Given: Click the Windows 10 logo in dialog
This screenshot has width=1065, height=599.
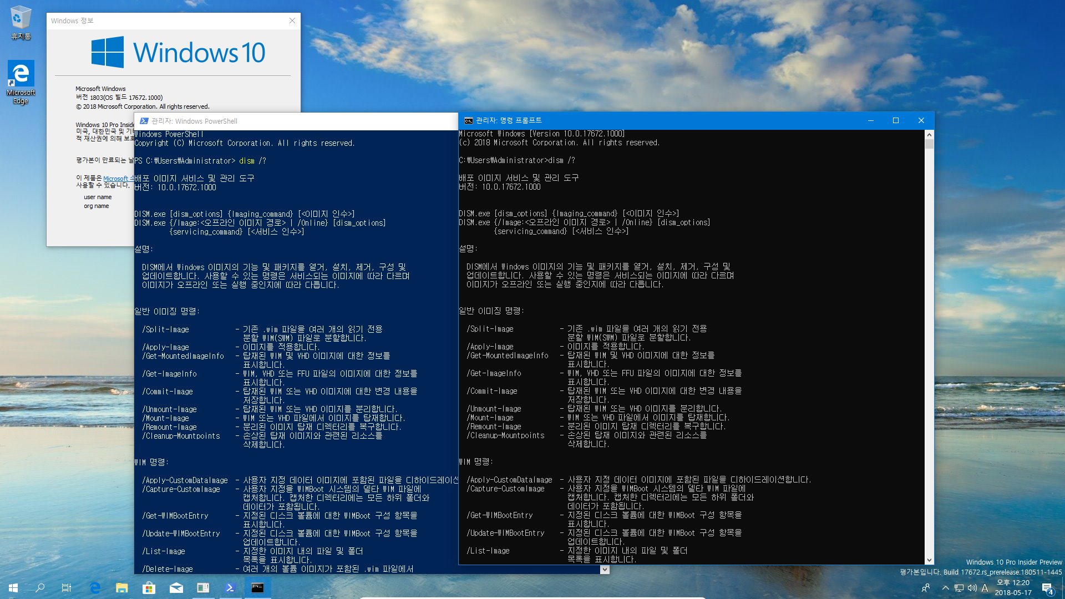Looking at the screenshot, I should tap(178, 52).
